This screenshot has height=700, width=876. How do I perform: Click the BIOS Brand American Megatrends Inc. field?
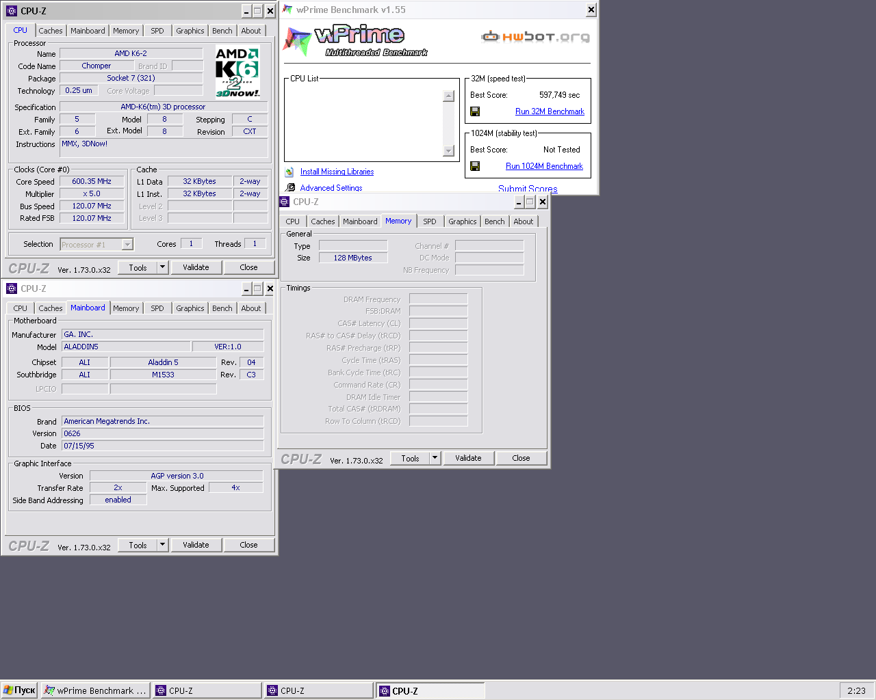pyautogui.click(x=163, y=421)
